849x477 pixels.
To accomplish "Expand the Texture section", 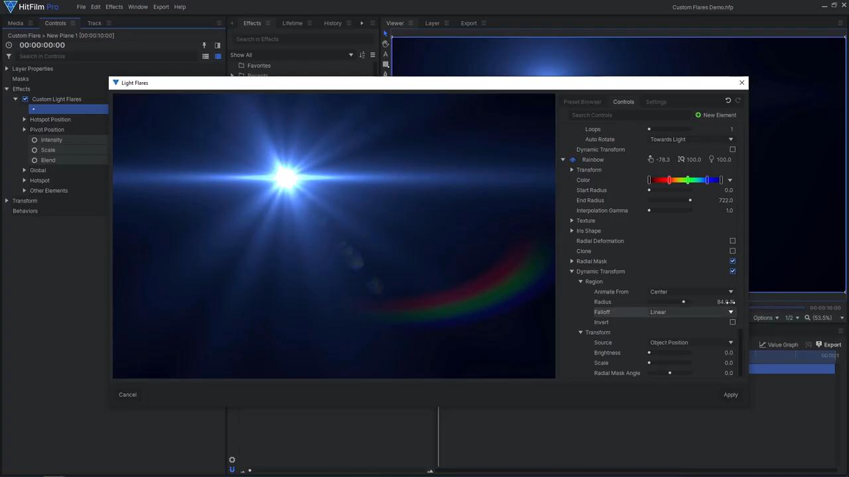I will pos(572,221).
